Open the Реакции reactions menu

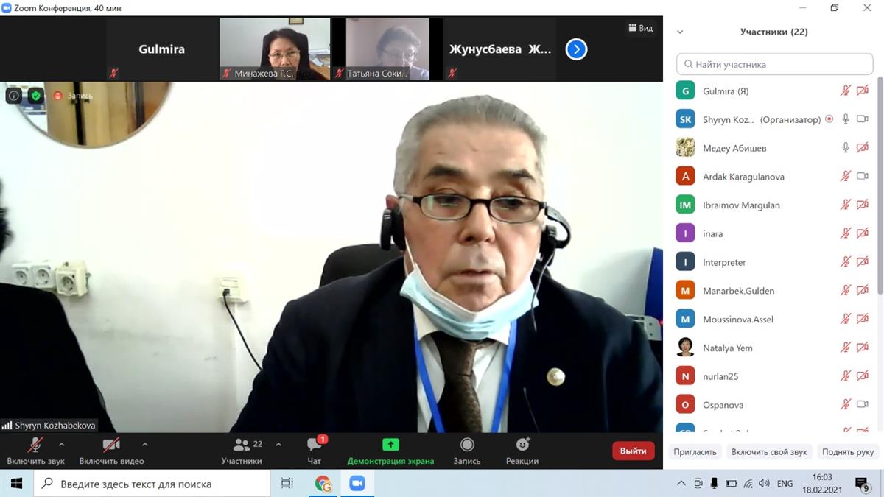(522, 445)
